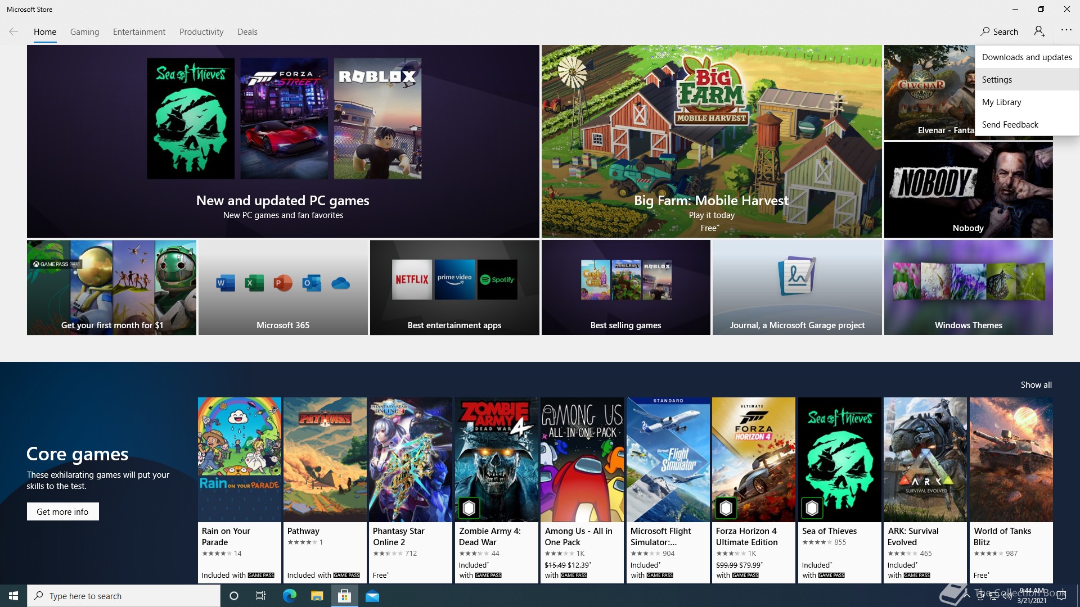Open the notification center icon in the tray
Screen dimensions: 1080x607
point(1061,596)
